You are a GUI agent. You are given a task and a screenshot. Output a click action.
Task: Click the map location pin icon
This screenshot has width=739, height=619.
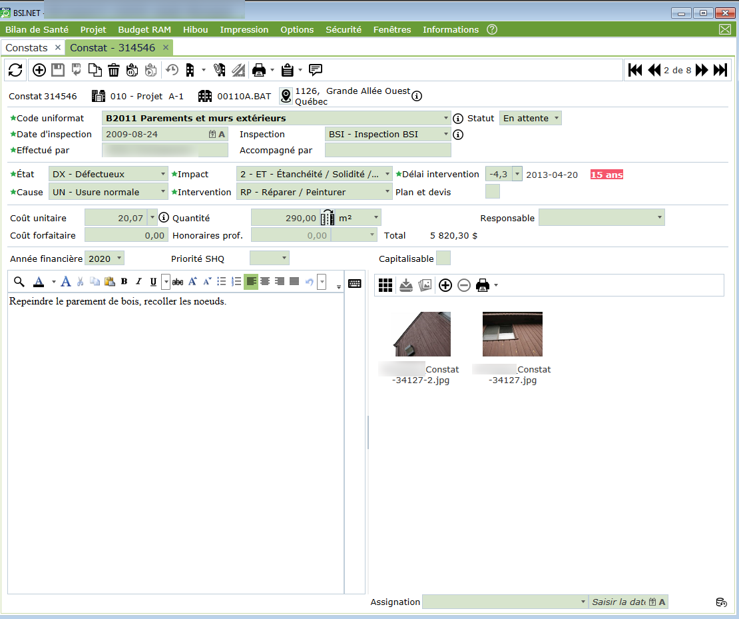[286, 96]
